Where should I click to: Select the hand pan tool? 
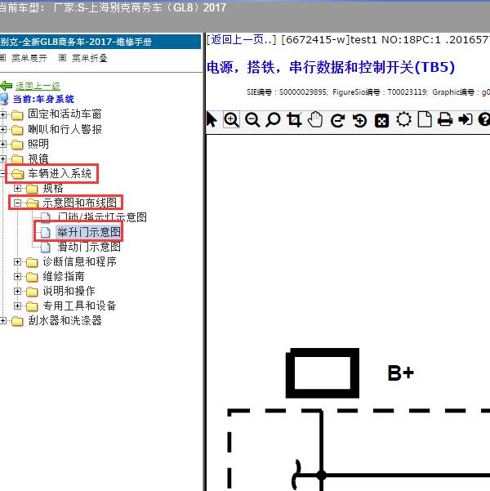pyautogui.click(x=315, y=119)
